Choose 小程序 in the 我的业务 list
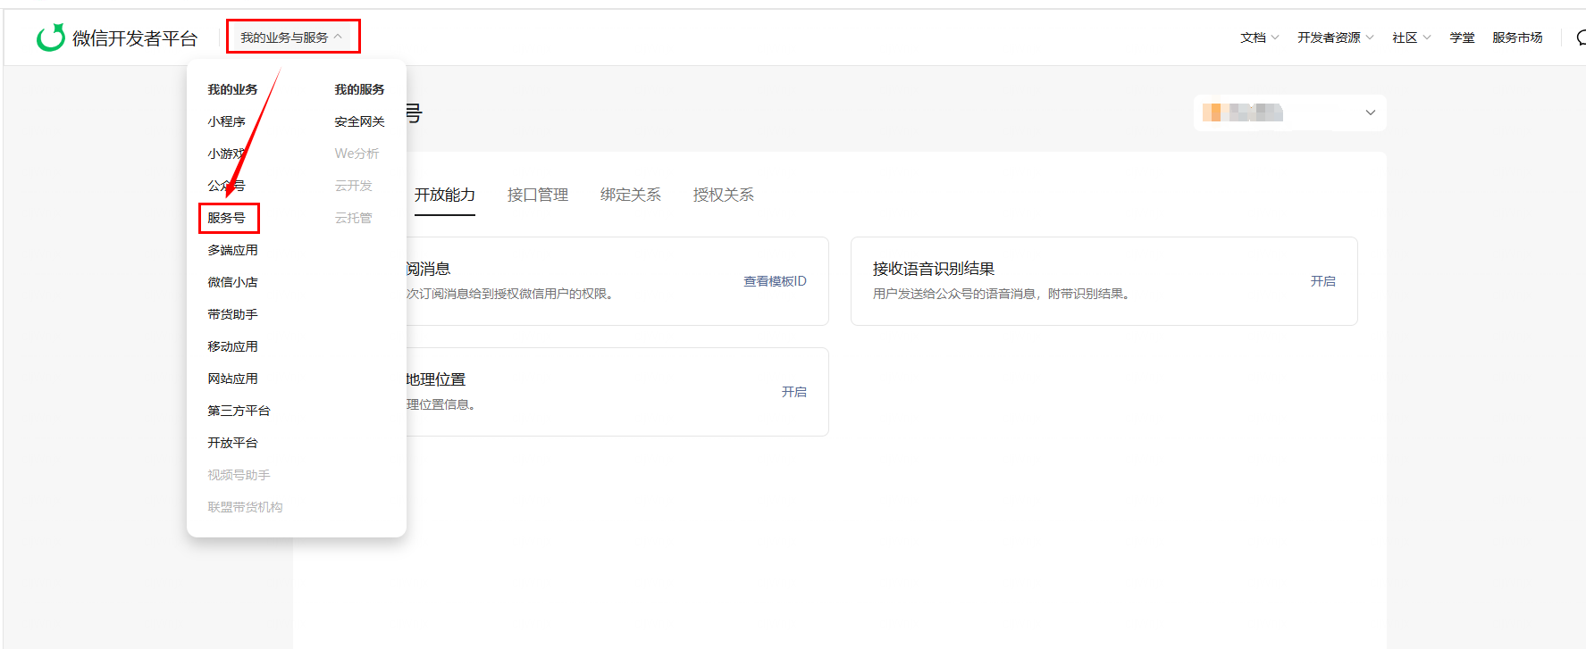1586x649 pixels. point(227,121)
